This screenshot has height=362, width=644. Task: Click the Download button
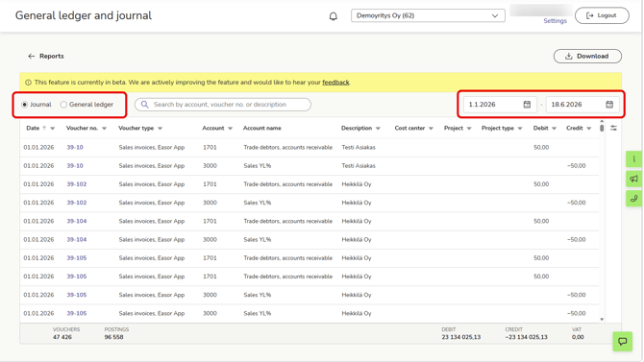coord(587,57)
